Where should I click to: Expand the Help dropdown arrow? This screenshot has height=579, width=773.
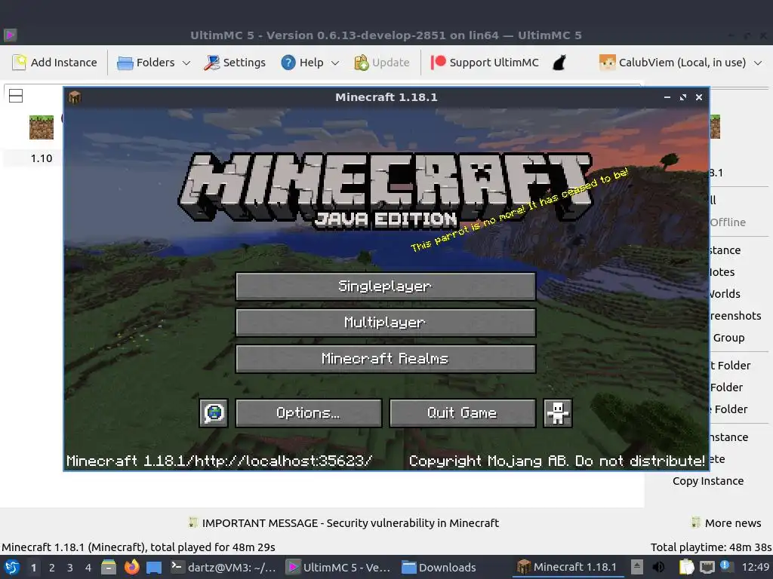pyautogui.click(x=335, y=63)
